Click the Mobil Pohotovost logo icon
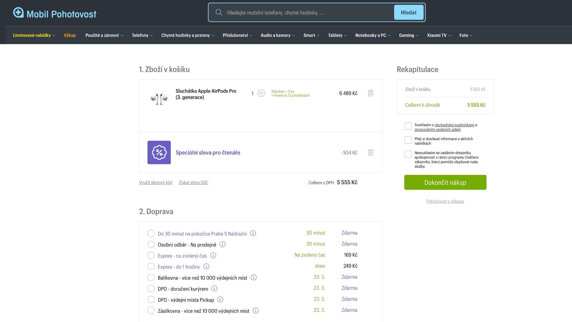572x322 pixels. (18, 13)
